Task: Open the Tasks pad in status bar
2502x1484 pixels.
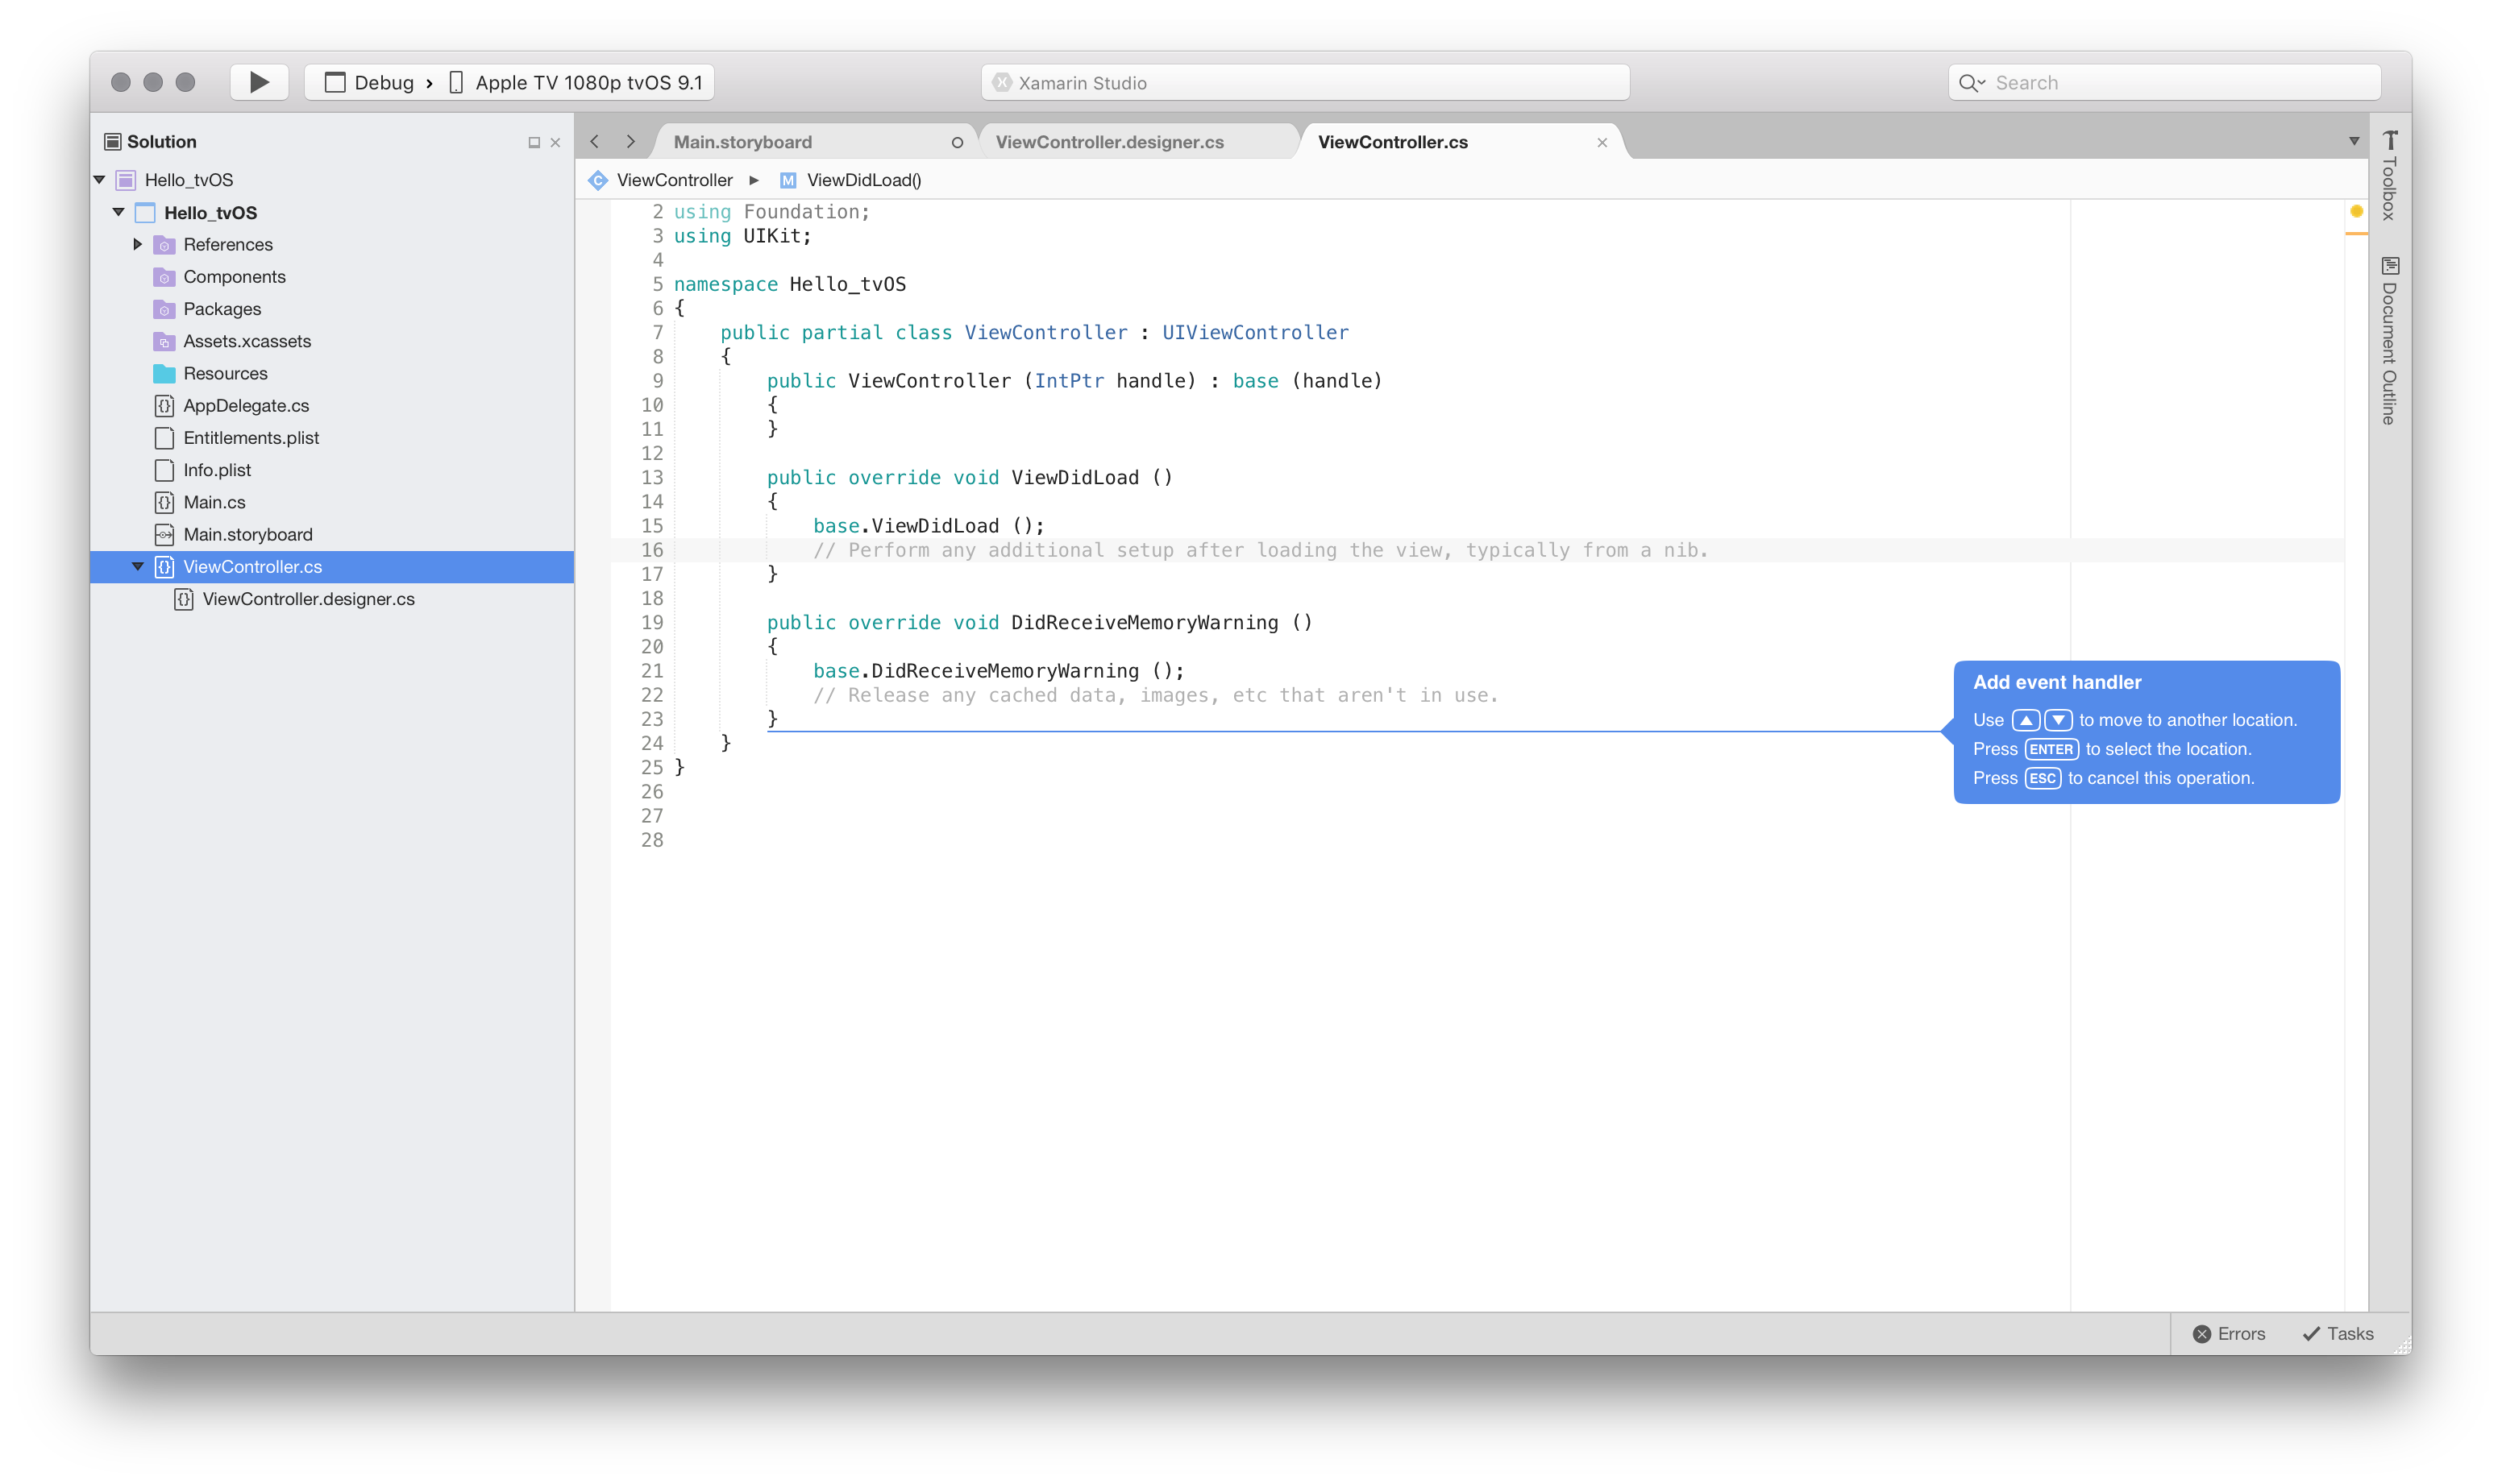Action: pyautogui.click(x=2338, y=1333)
